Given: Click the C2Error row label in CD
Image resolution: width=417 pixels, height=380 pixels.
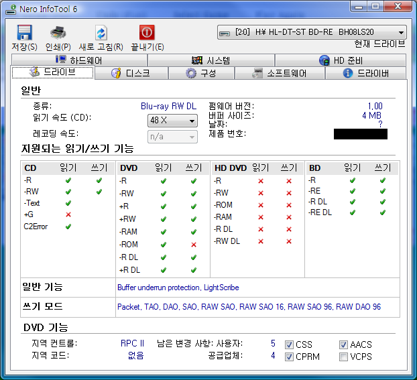Looking at the screenshot, I should 36,227.
